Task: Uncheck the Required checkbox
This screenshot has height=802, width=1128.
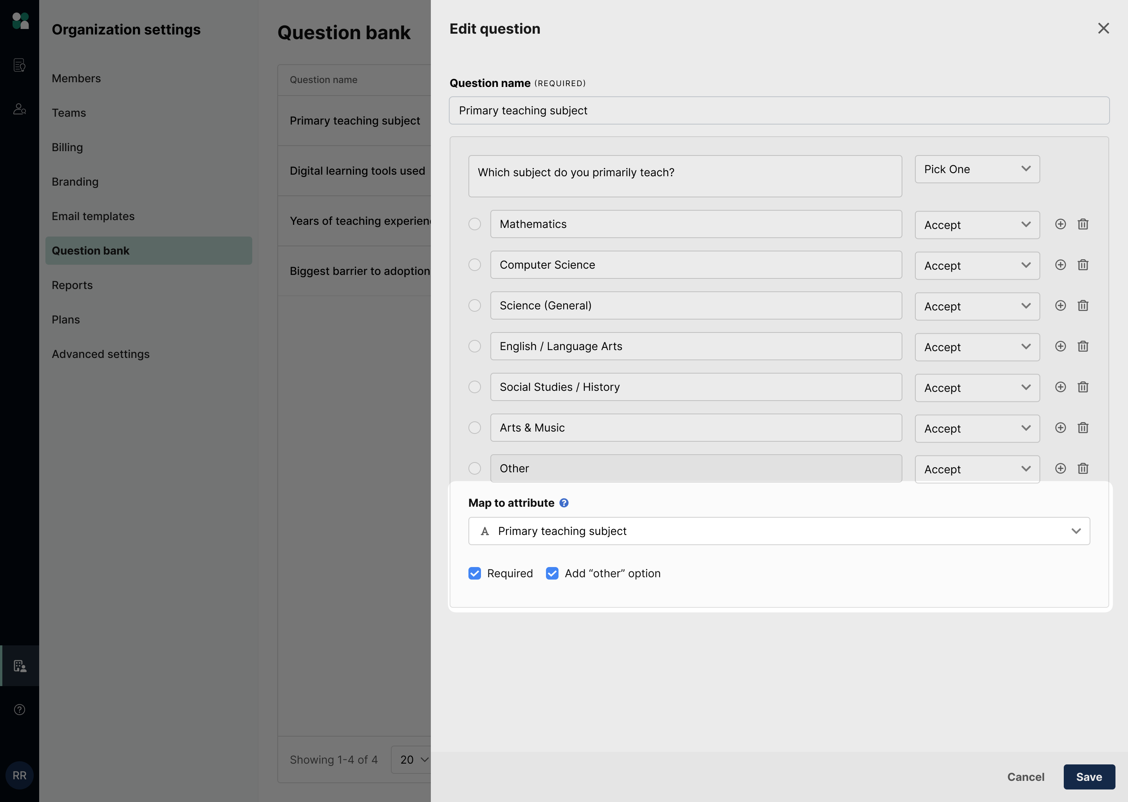Action: (x=474, y=573)
